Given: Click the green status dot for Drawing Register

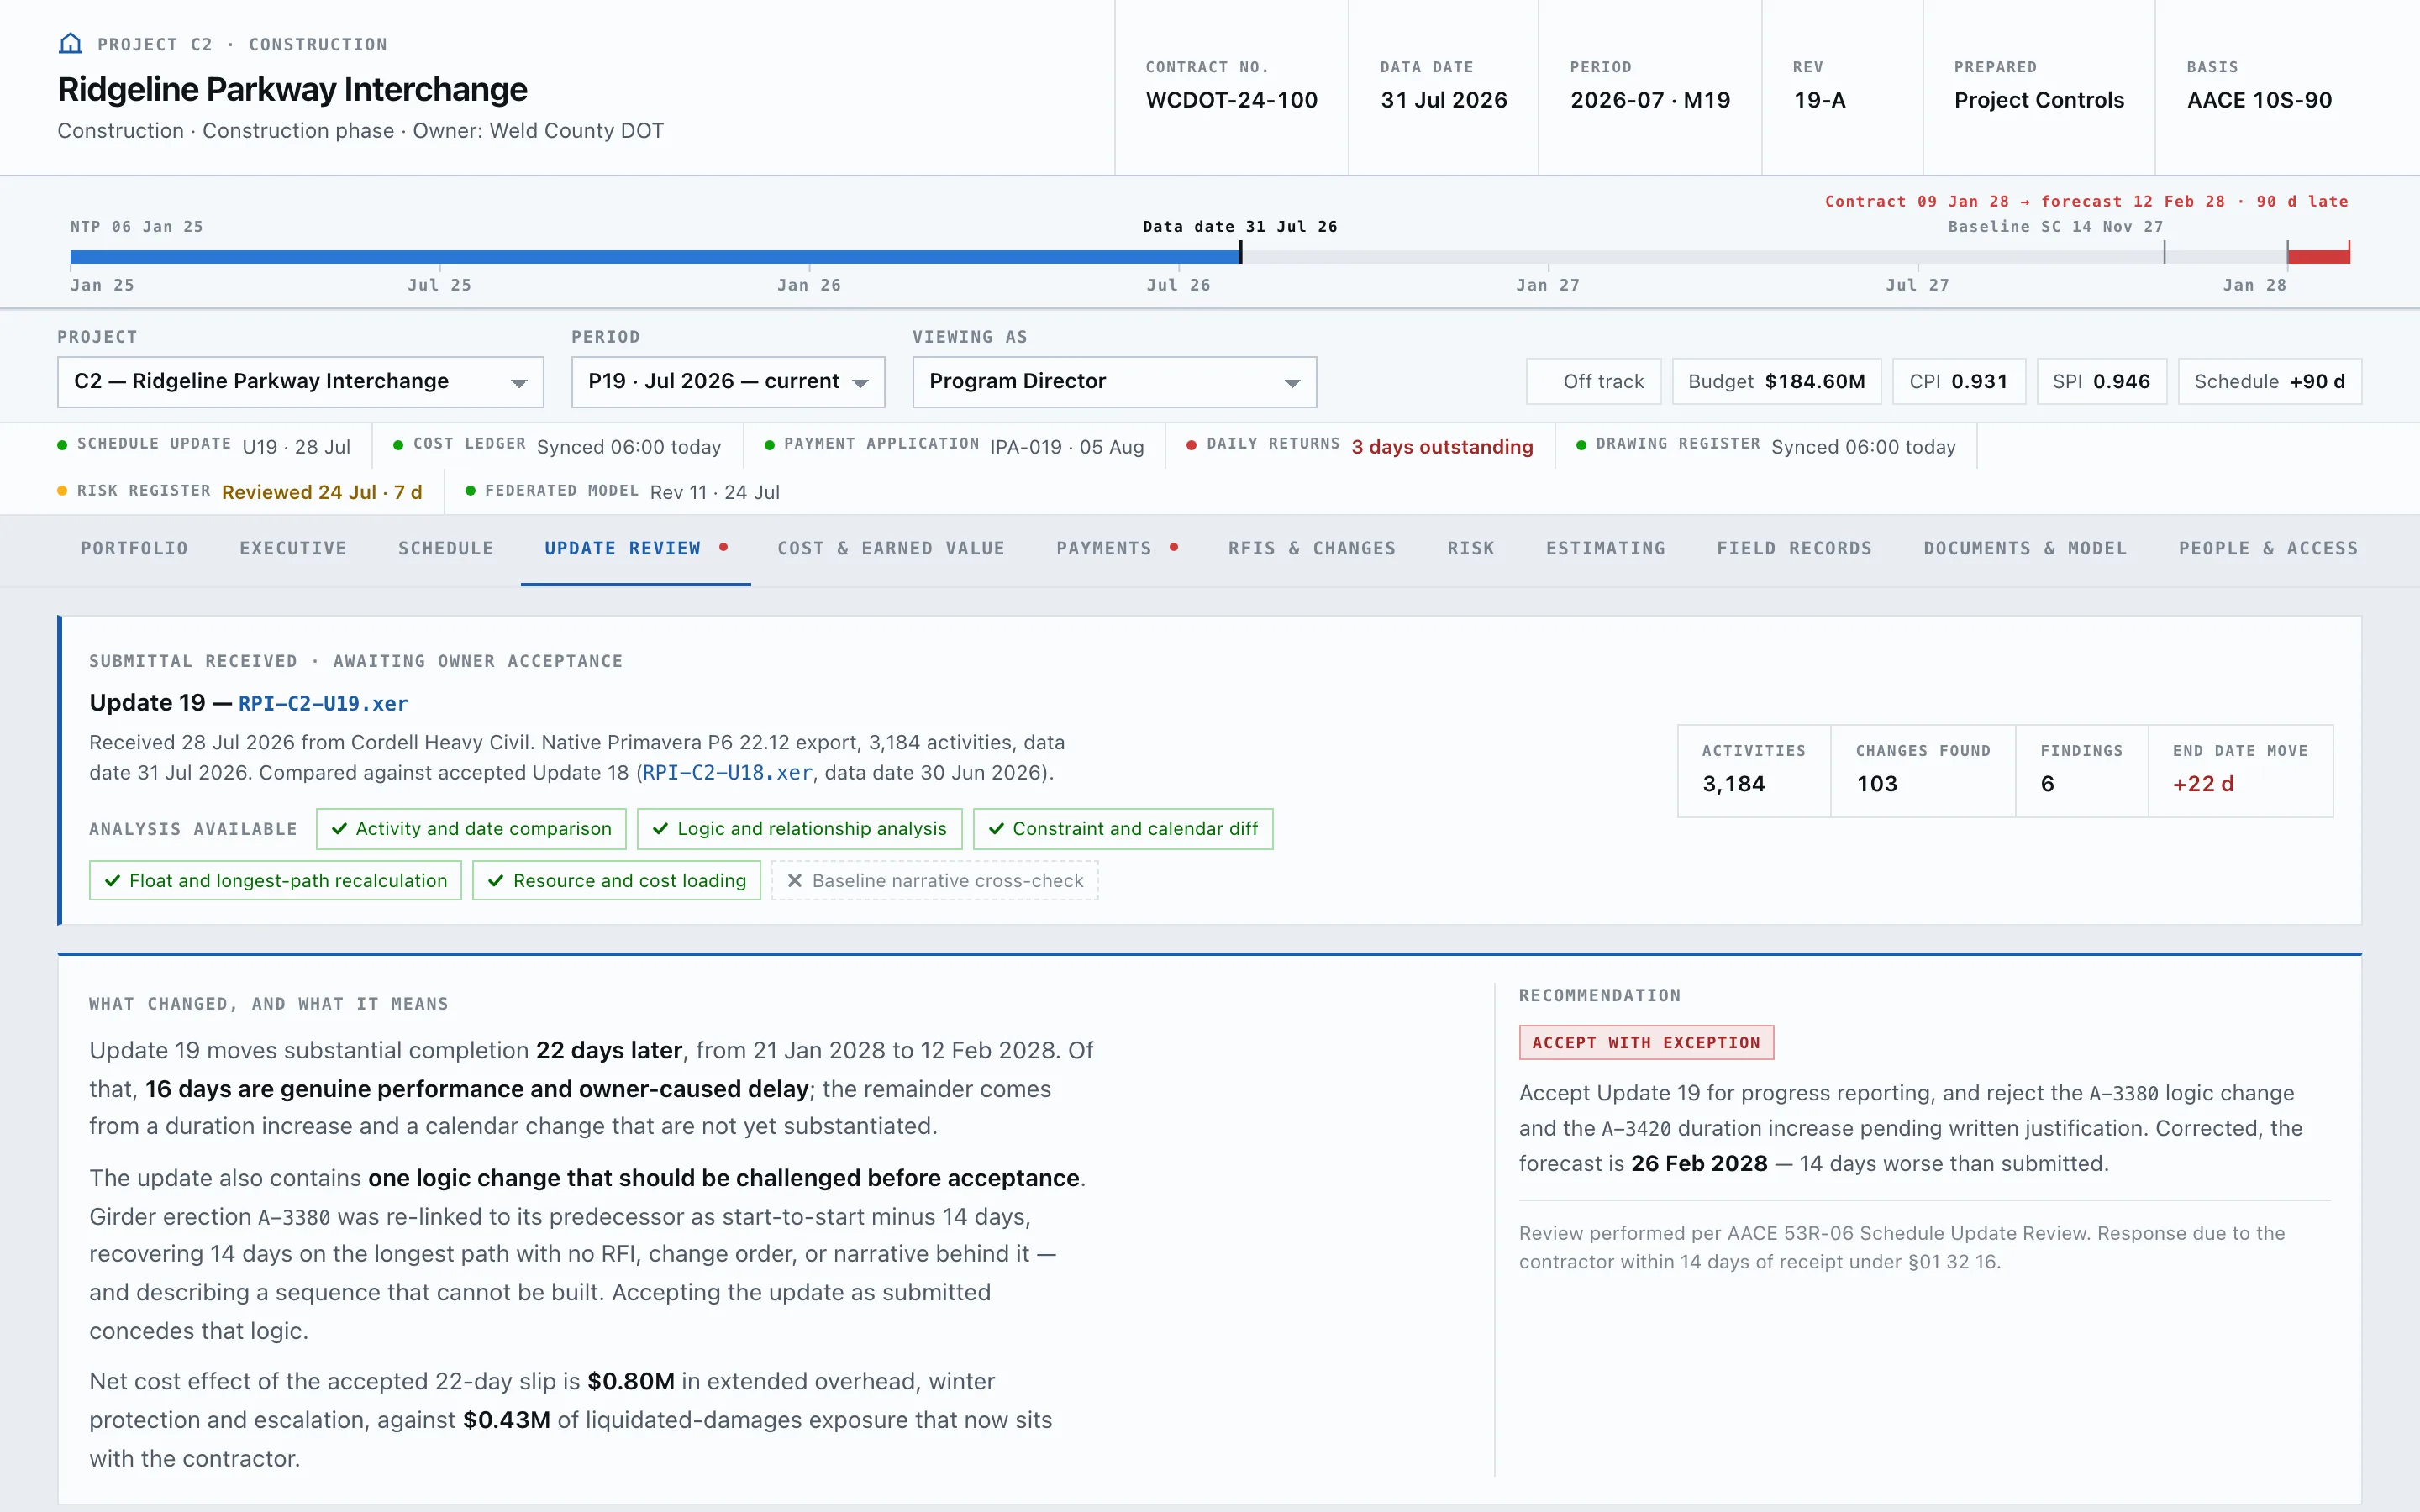Looking at the screenshot, I should coord(1581,445).
